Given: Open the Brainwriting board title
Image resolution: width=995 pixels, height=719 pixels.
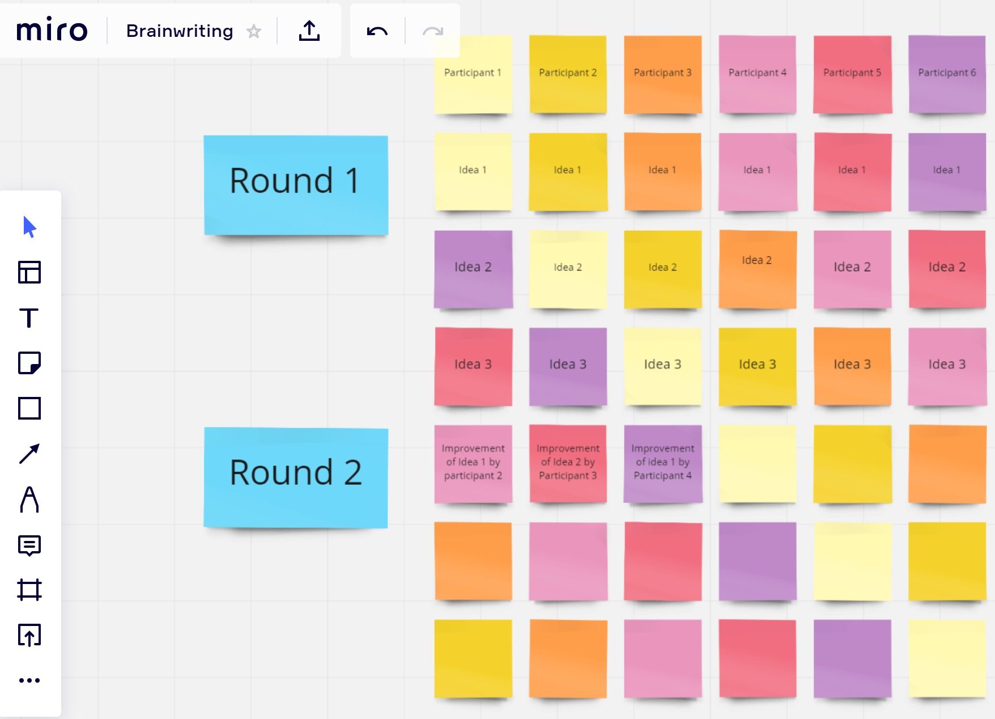Looking at the screenshot, I should coord(180,31).
